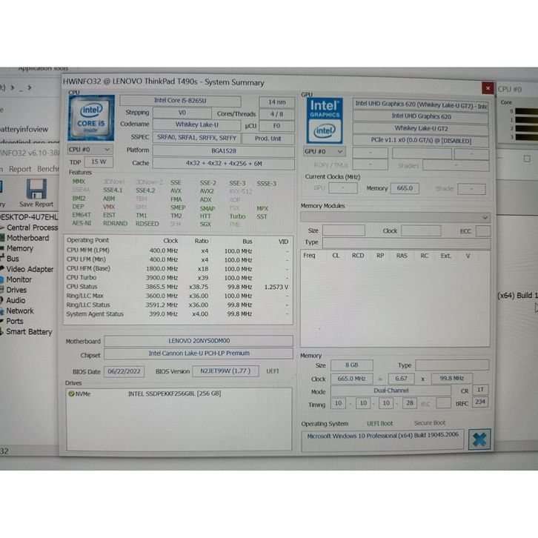This screenshot has height=538, width=538.
Task: Click the Whiskey Lake-U GT2 field
Action: tap(421, 128)
